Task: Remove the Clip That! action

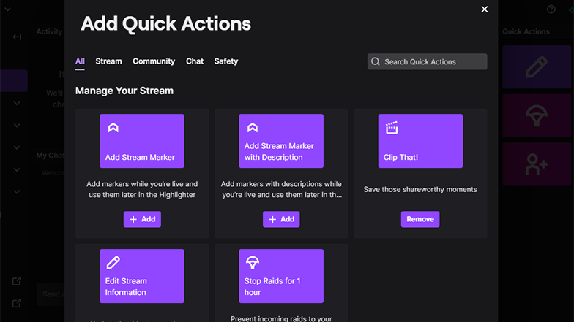Action: [420, 219]
